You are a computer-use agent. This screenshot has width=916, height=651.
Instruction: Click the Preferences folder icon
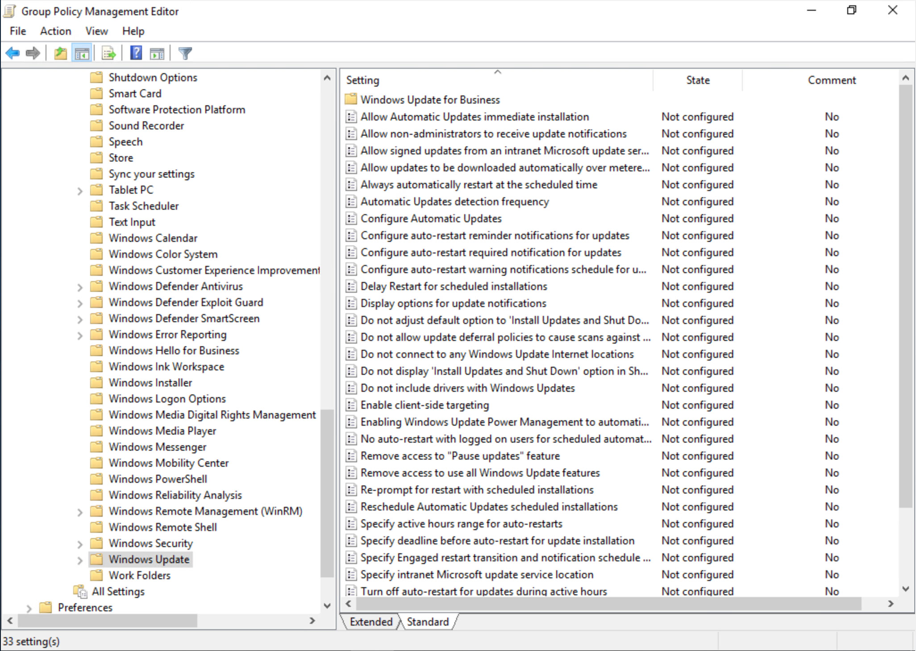click(46, 607)
